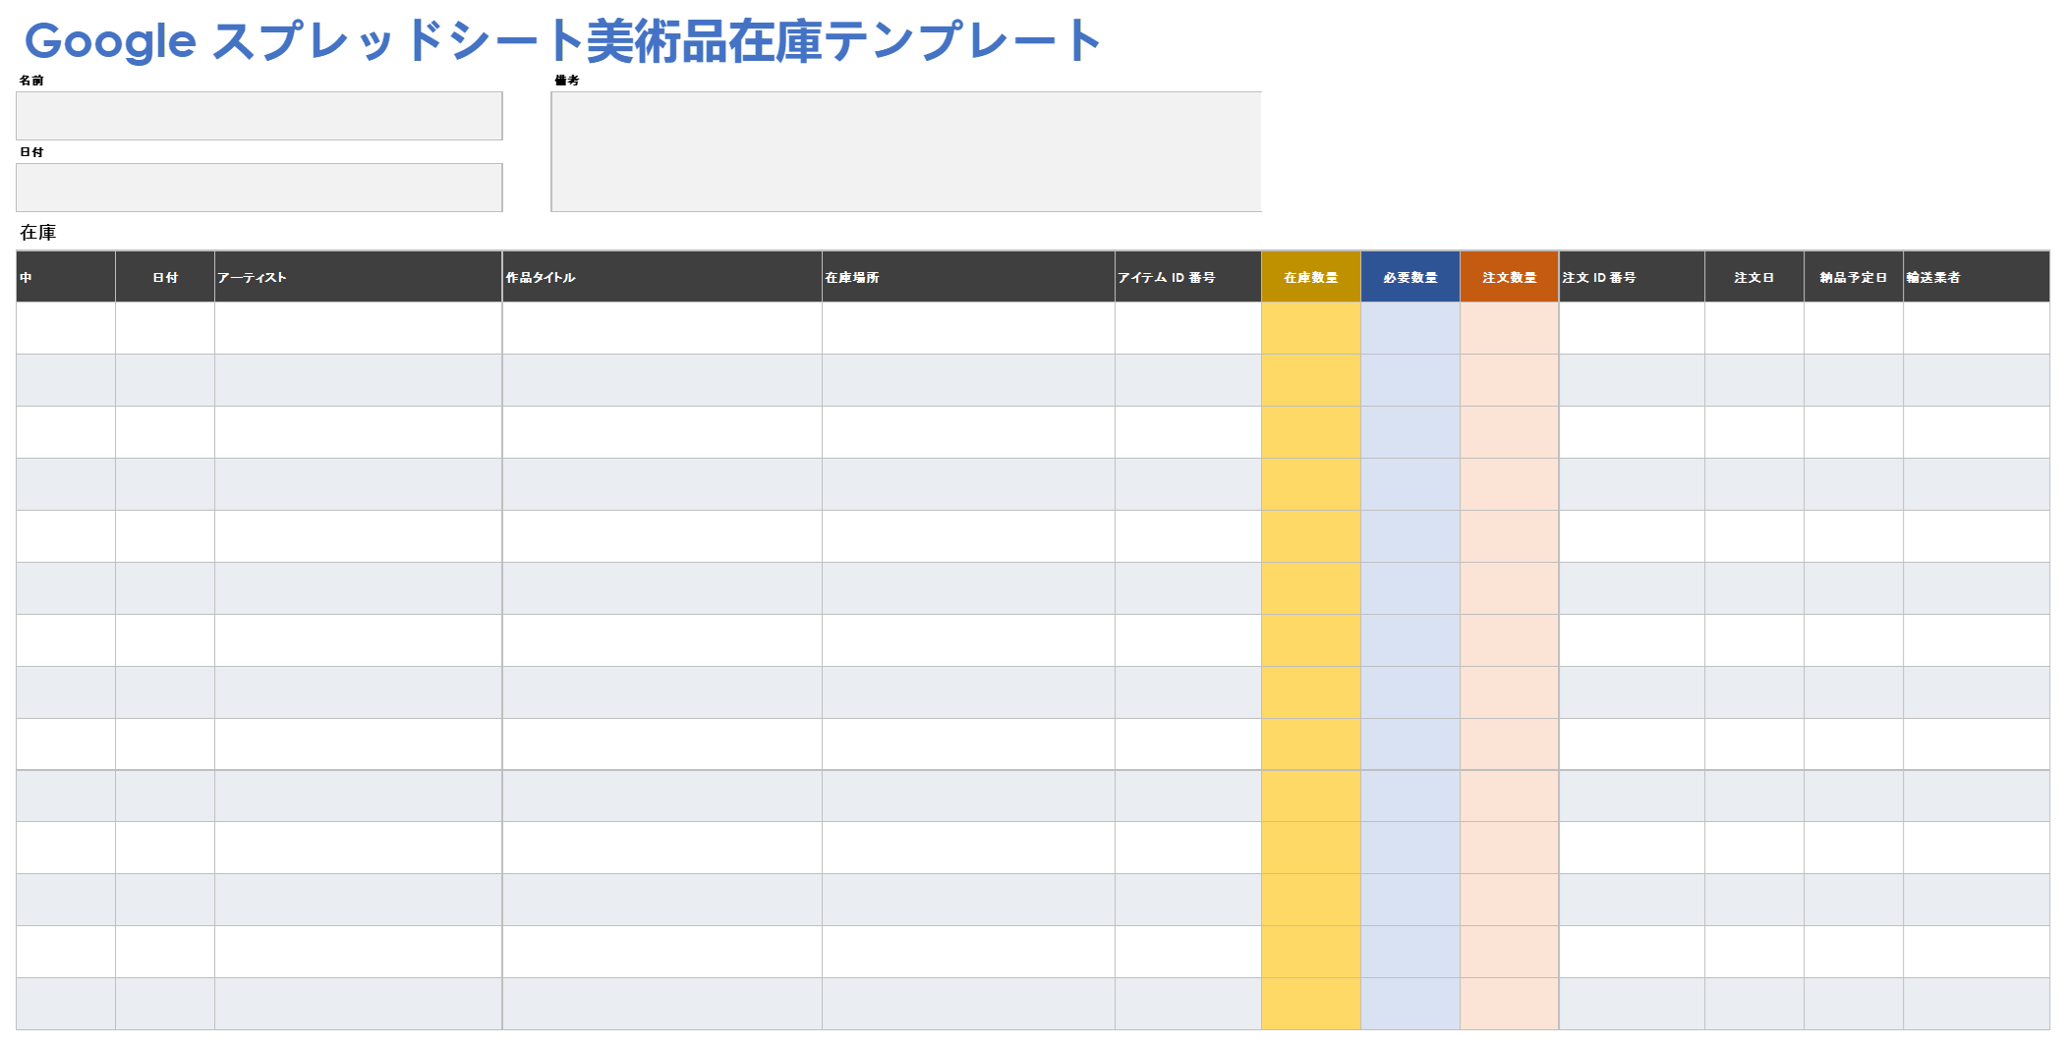Select the 輸送業者 column header
Image resolution: width=2067 pixels, height=1045 pixels.
1977,277
